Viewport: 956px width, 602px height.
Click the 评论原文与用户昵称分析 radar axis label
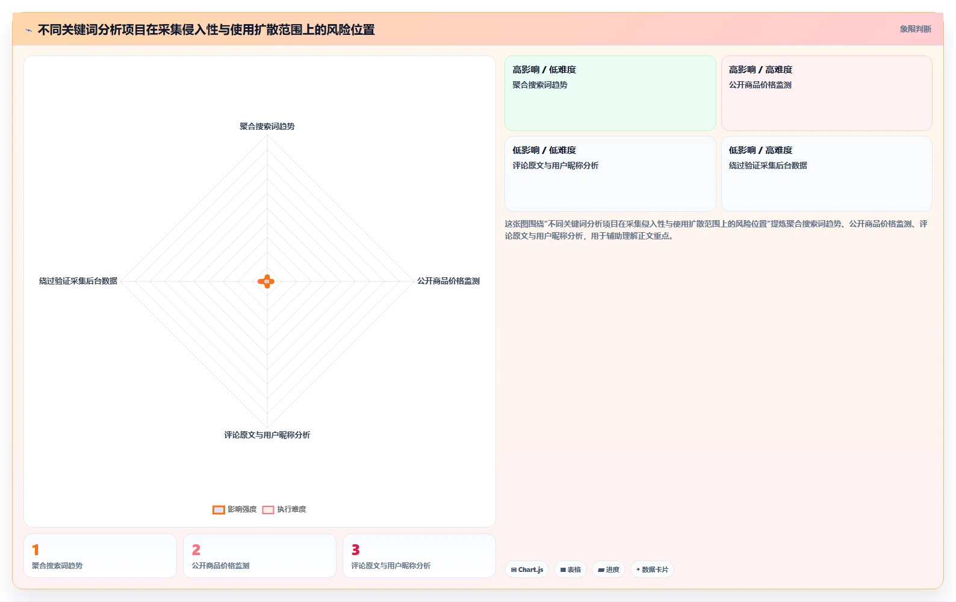(267, 435)
